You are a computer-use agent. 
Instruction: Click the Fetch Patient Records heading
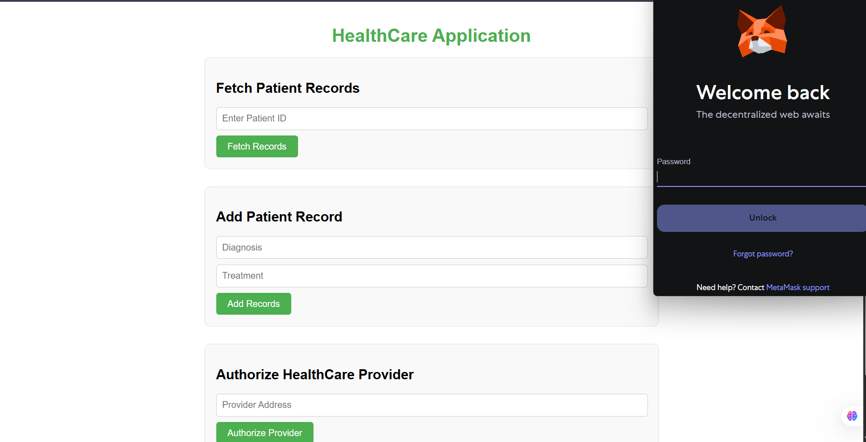[288, 88]
